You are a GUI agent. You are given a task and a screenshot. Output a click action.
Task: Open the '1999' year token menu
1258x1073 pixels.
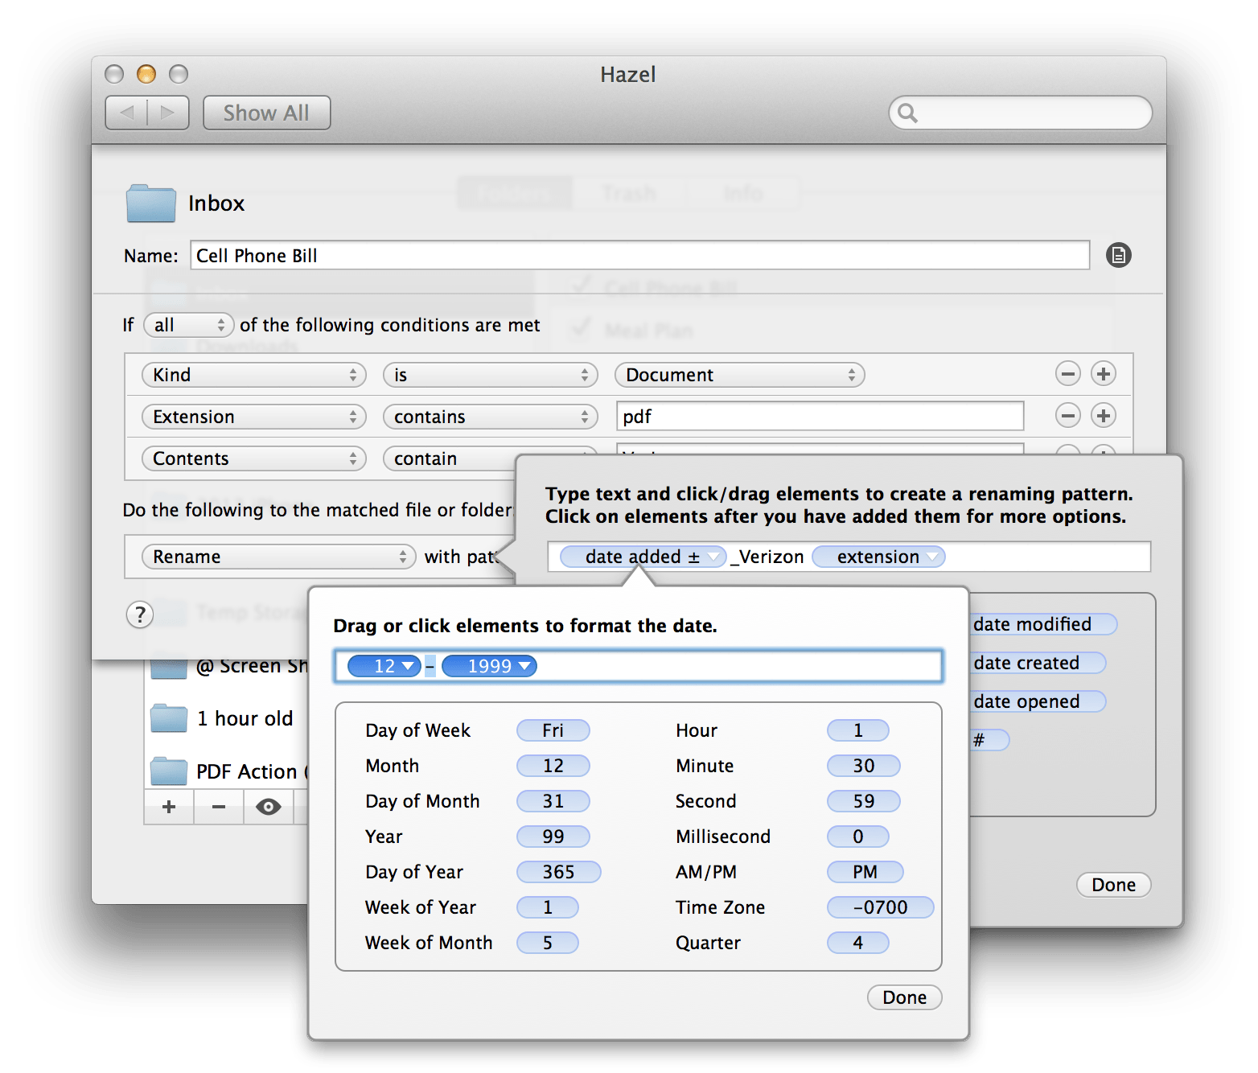click(489, 666)
